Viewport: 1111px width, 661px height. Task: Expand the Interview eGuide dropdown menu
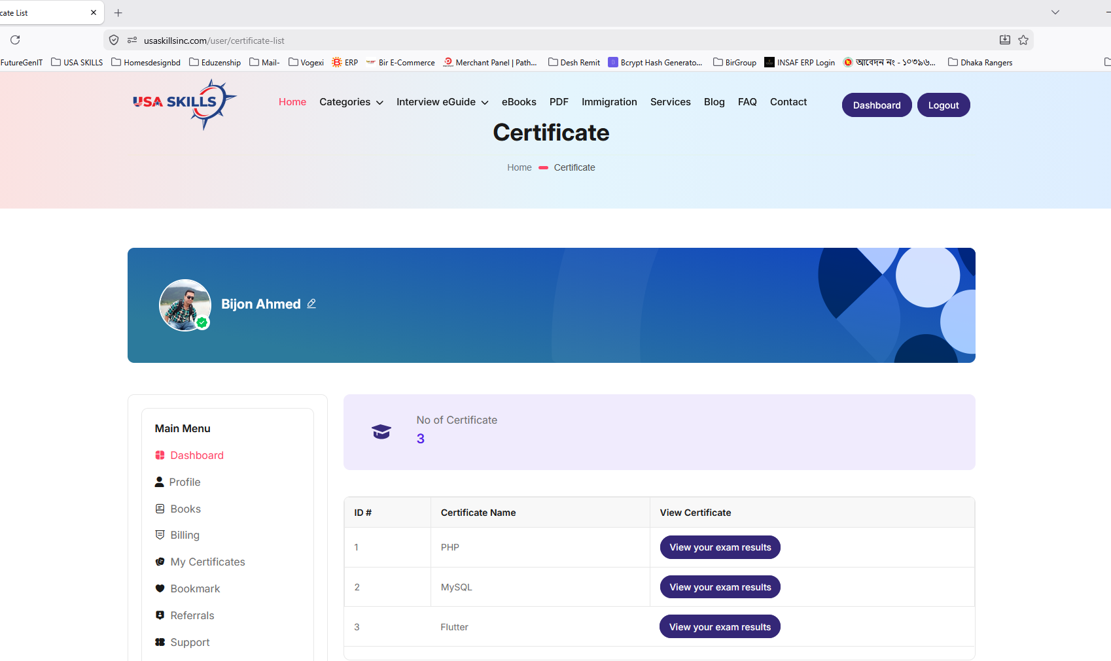tap(442, 102)
